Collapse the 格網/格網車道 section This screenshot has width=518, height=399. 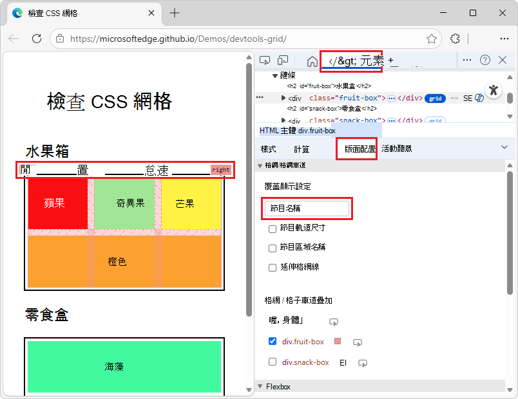[260, 166]
